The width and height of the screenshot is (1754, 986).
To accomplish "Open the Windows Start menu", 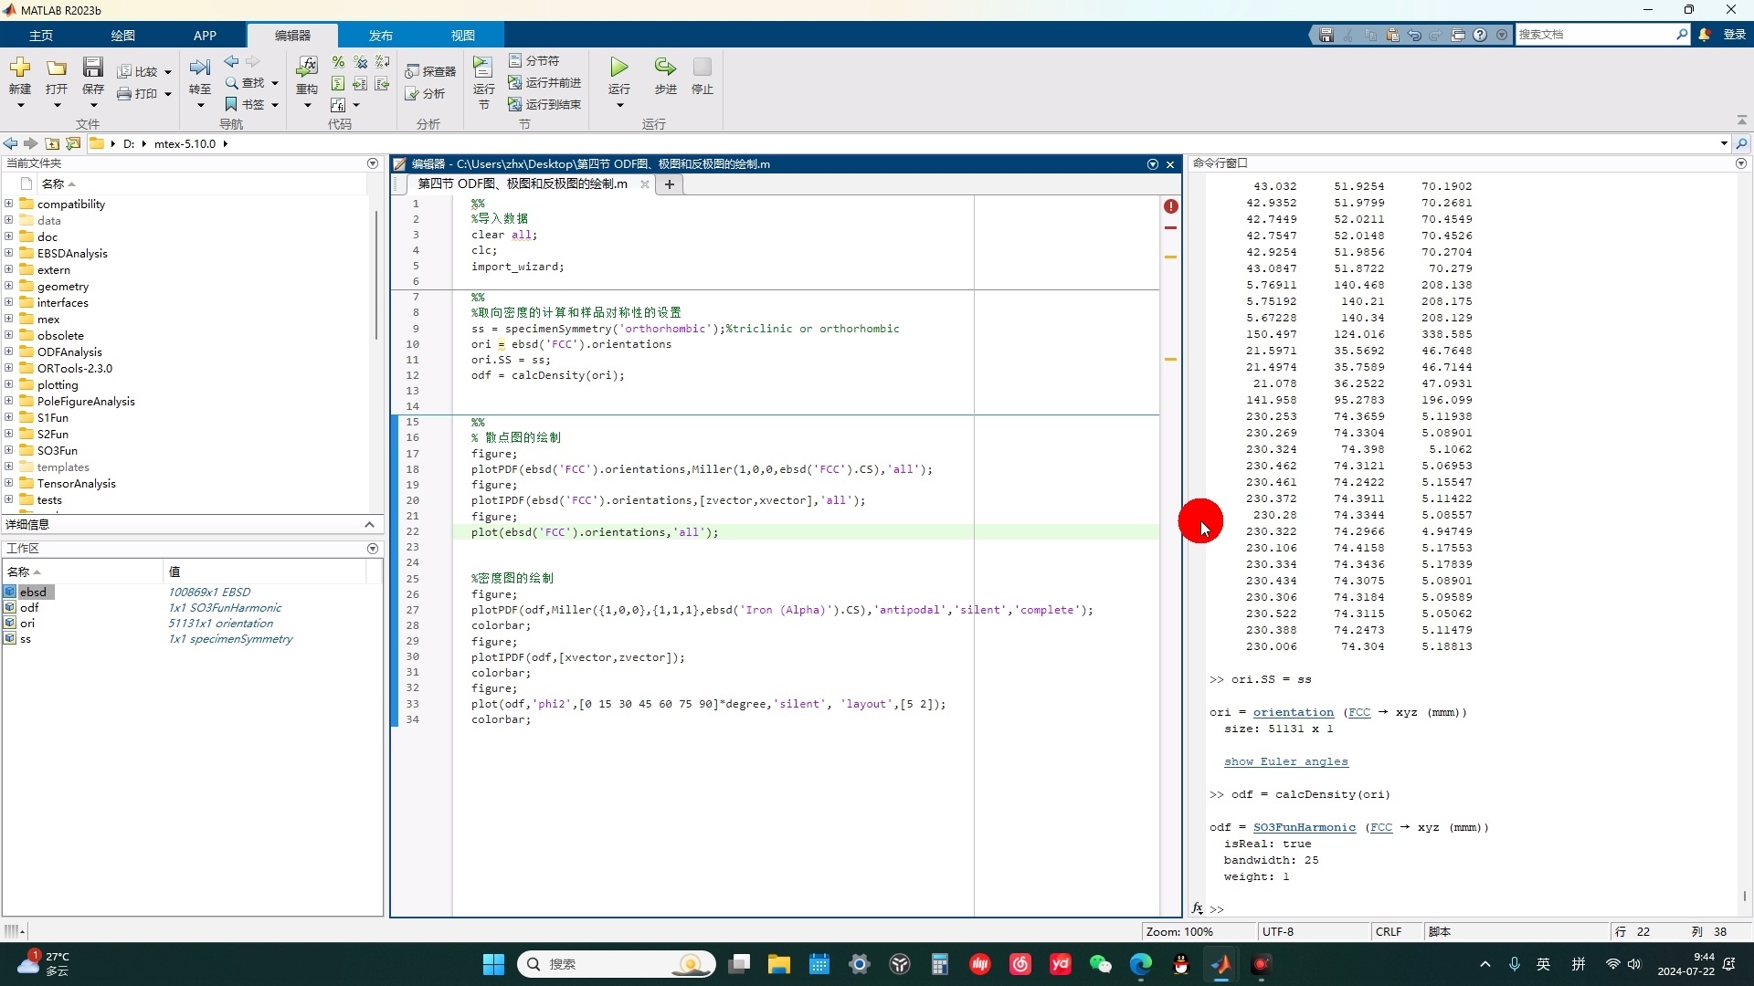I will coord(493,964).
